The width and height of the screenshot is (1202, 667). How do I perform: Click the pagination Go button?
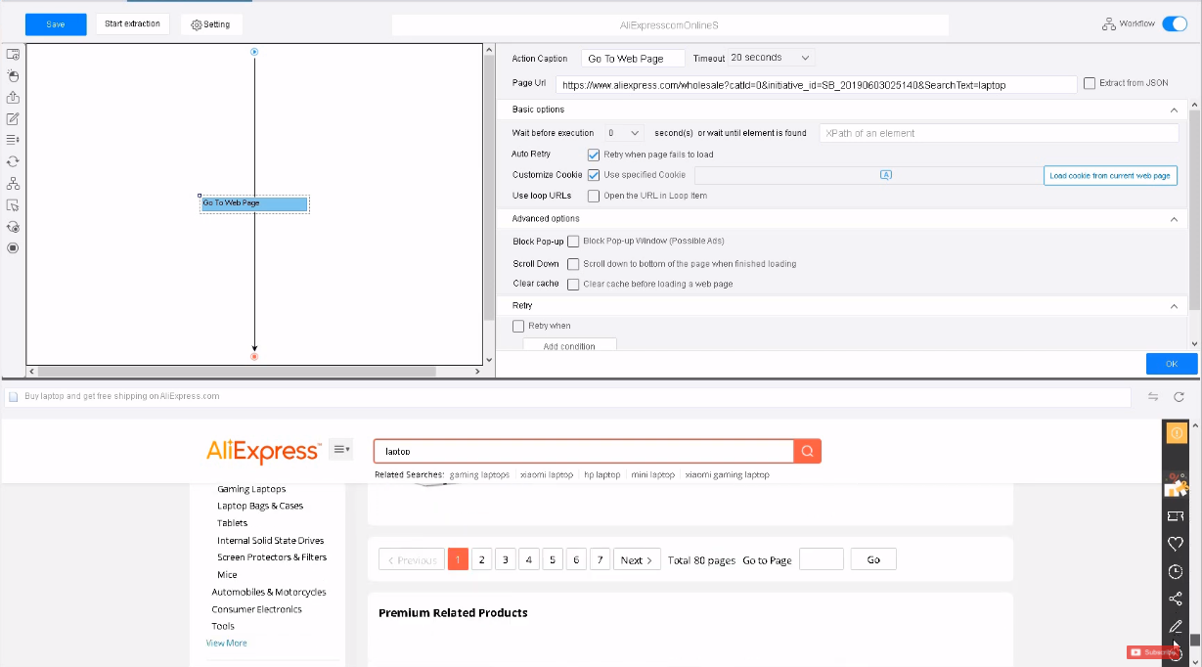pyautogui.click(x=873, y=559)
